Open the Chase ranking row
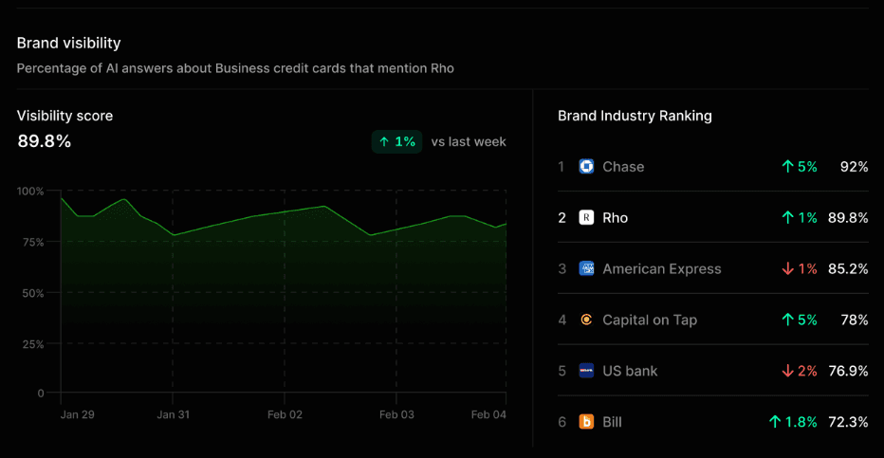The width and height of the screenshot is (884, 458). [712, 166]
